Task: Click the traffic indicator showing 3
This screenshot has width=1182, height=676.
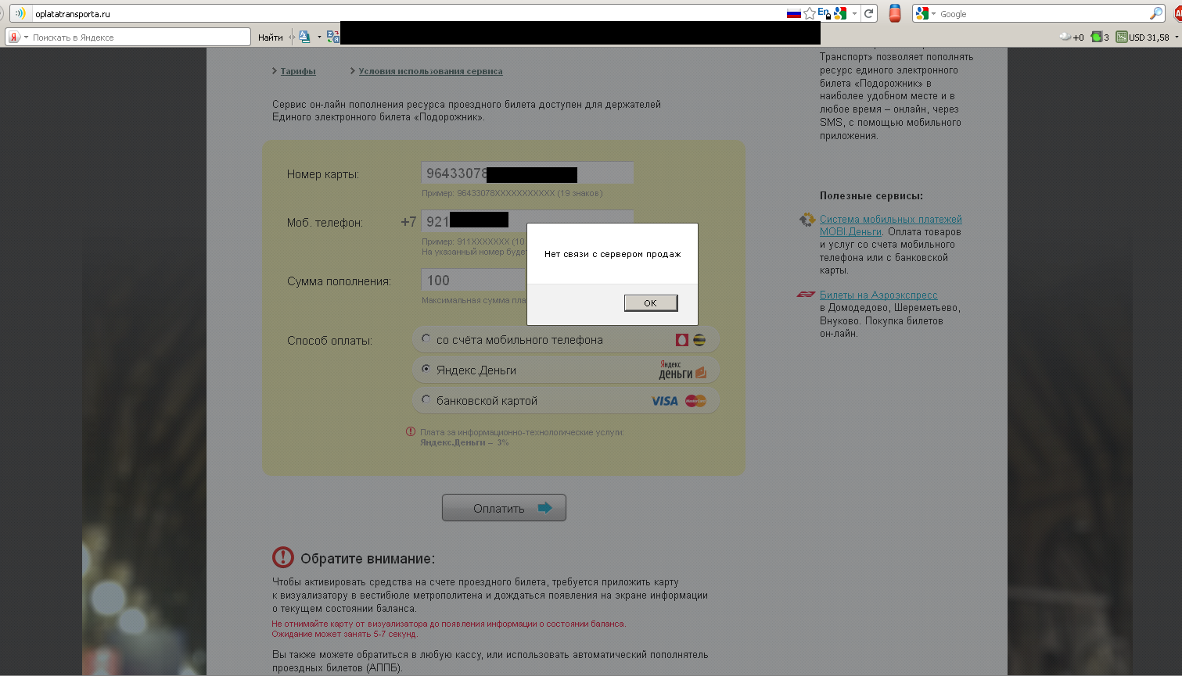Action: [1100, 37]
